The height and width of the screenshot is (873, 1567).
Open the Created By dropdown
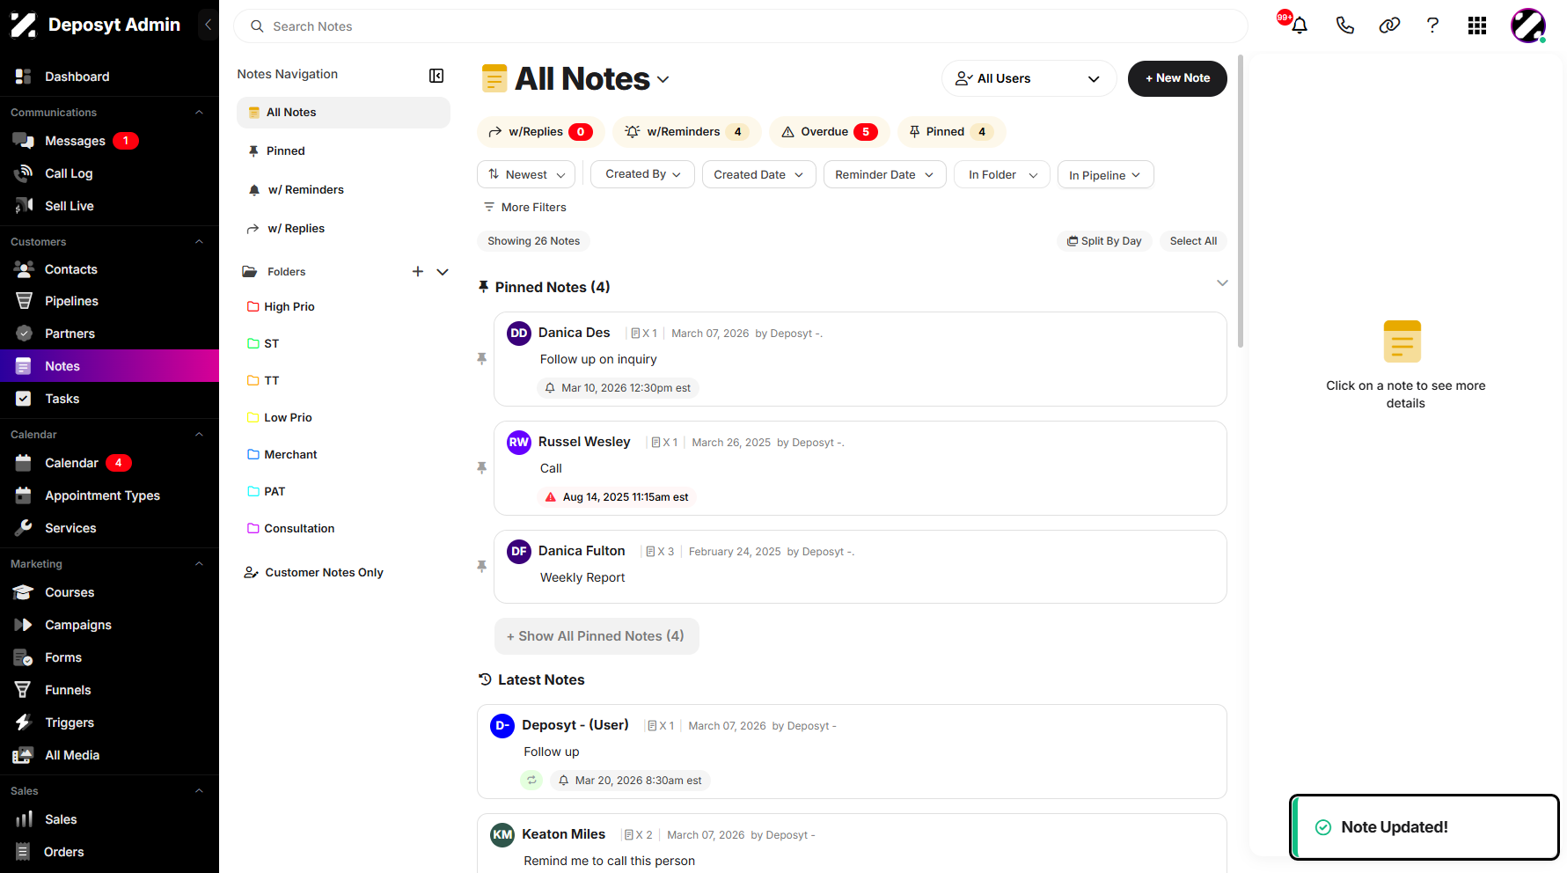642,174
